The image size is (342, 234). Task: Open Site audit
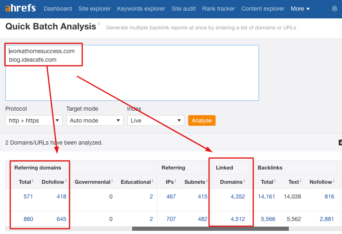tap(183, 9)
